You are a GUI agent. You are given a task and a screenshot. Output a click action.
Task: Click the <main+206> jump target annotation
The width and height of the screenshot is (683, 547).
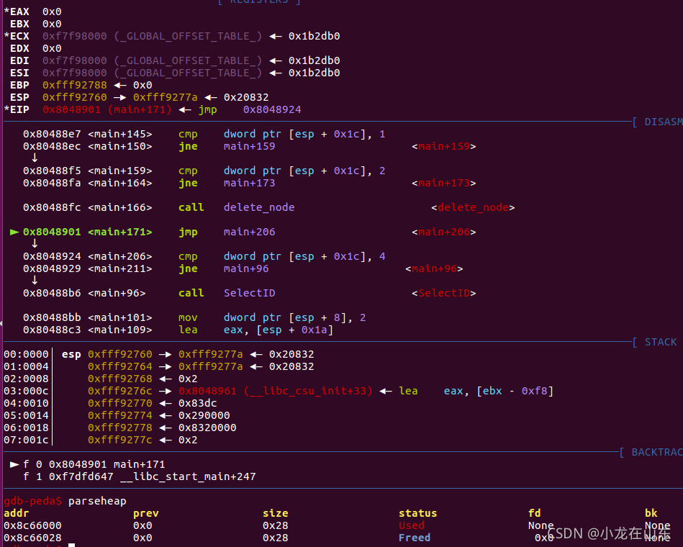pos(444,232)
